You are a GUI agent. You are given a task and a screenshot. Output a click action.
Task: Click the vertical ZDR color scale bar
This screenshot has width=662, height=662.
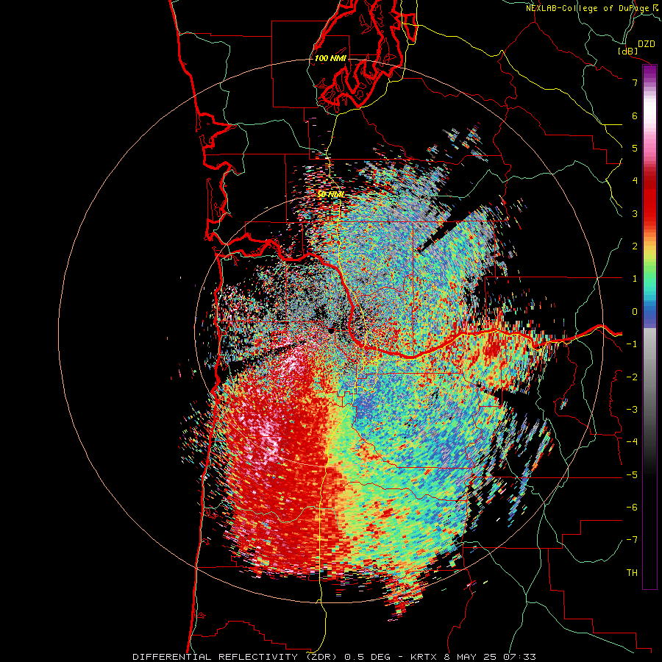[649, 327]
